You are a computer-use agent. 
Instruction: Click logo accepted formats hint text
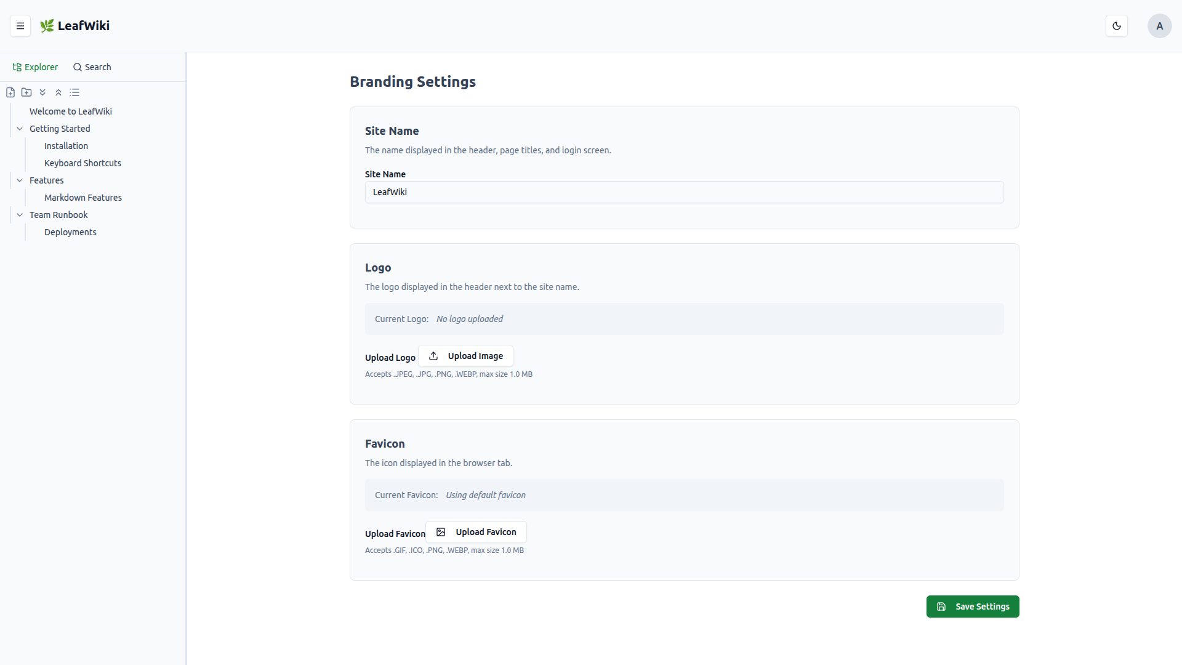(449, 374)
